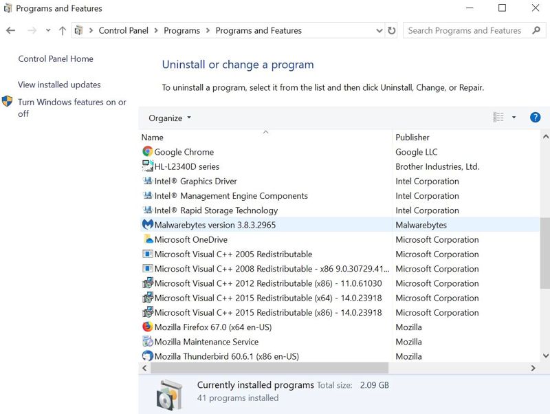Image resolution: width=550 pixels, height=414 pixels.
Task: Click the Google Chrome program icon
Action: click(148, 151)
